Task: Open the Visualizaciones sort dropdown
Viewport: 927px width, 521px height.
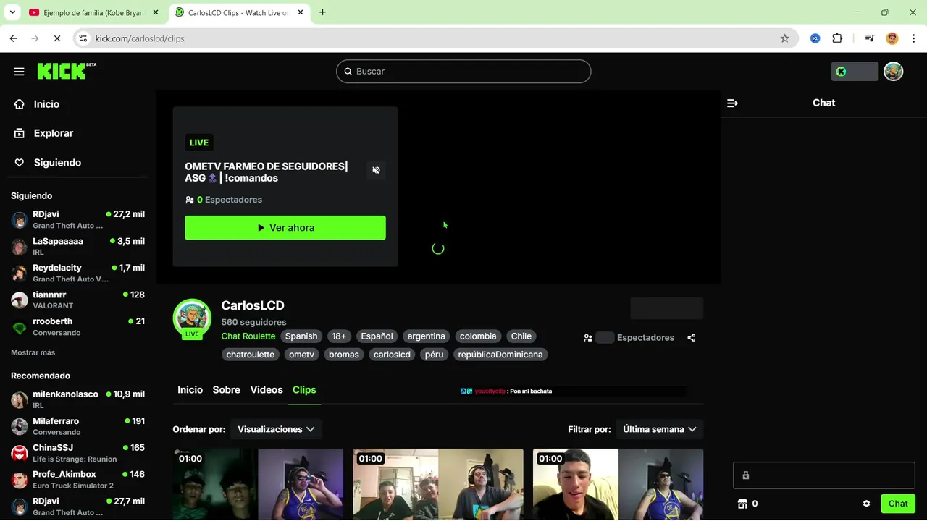Action: pos(276,429)
